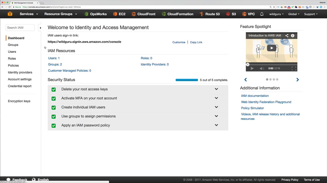Open the IAM documentation link
Image resolution: width=327 pixels, height=183 pixels.
coord(255,96)
